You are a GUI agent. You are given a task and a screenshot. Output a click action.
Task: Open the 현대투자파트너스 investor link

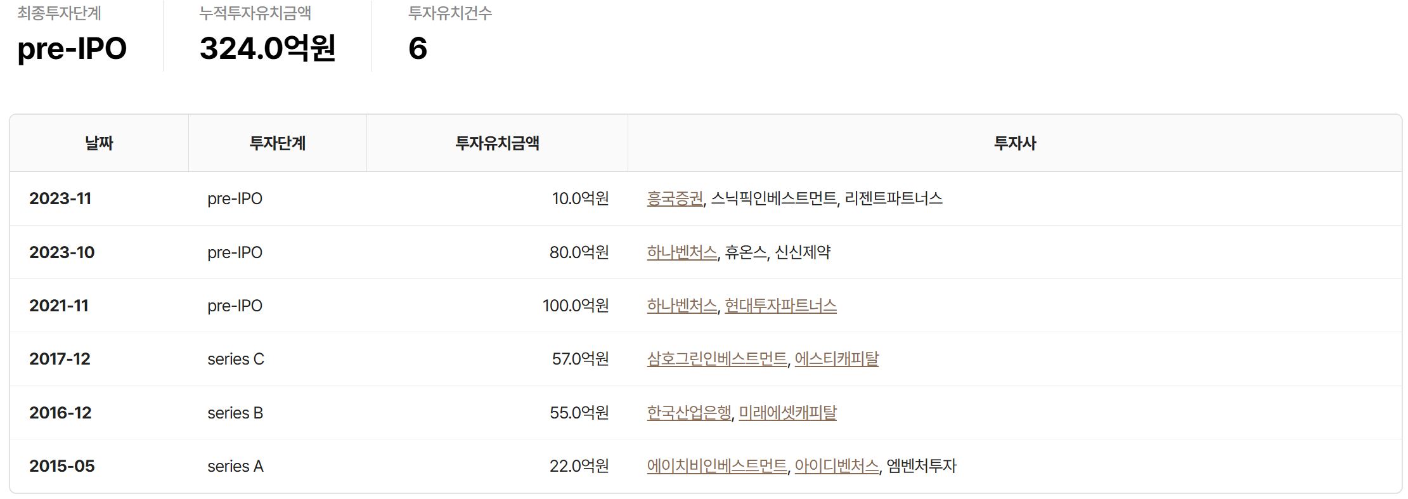780,306
